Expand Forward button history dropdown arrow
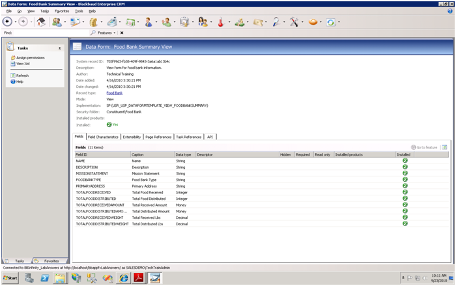The width and height of the screenshot is (456, 286). pos(31,22)
